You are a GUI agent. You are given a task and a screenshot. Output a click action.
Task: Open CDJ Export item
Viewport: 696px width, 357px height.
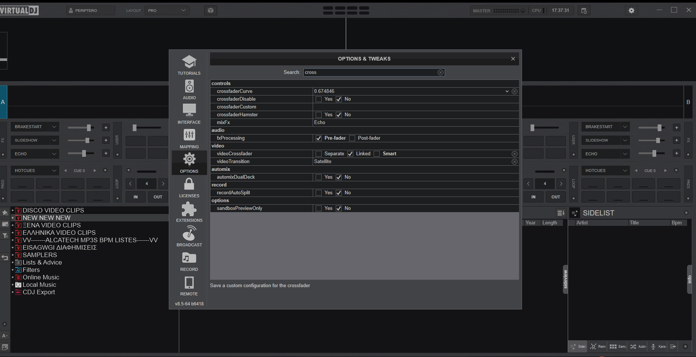click(x=39, y=292)
